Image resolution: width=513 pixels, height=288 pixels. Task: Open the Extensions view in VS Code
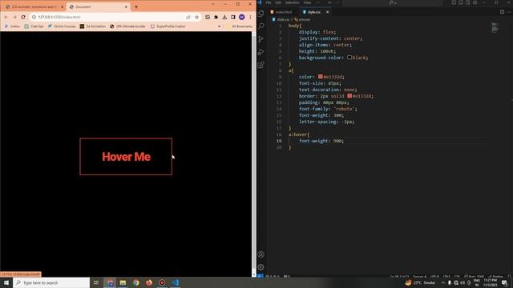point(261,65)
